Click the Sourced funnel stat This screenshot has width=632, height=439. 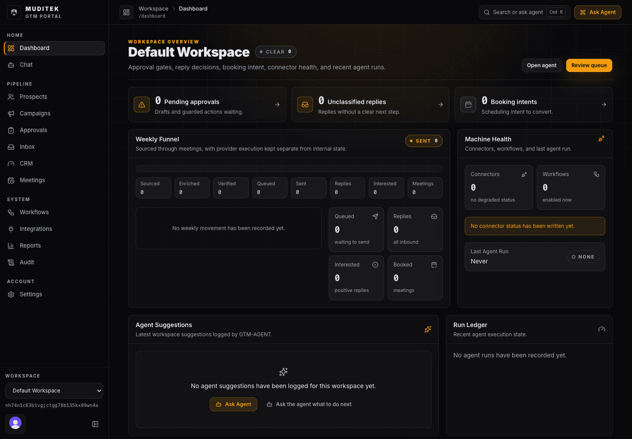[153, 188]
